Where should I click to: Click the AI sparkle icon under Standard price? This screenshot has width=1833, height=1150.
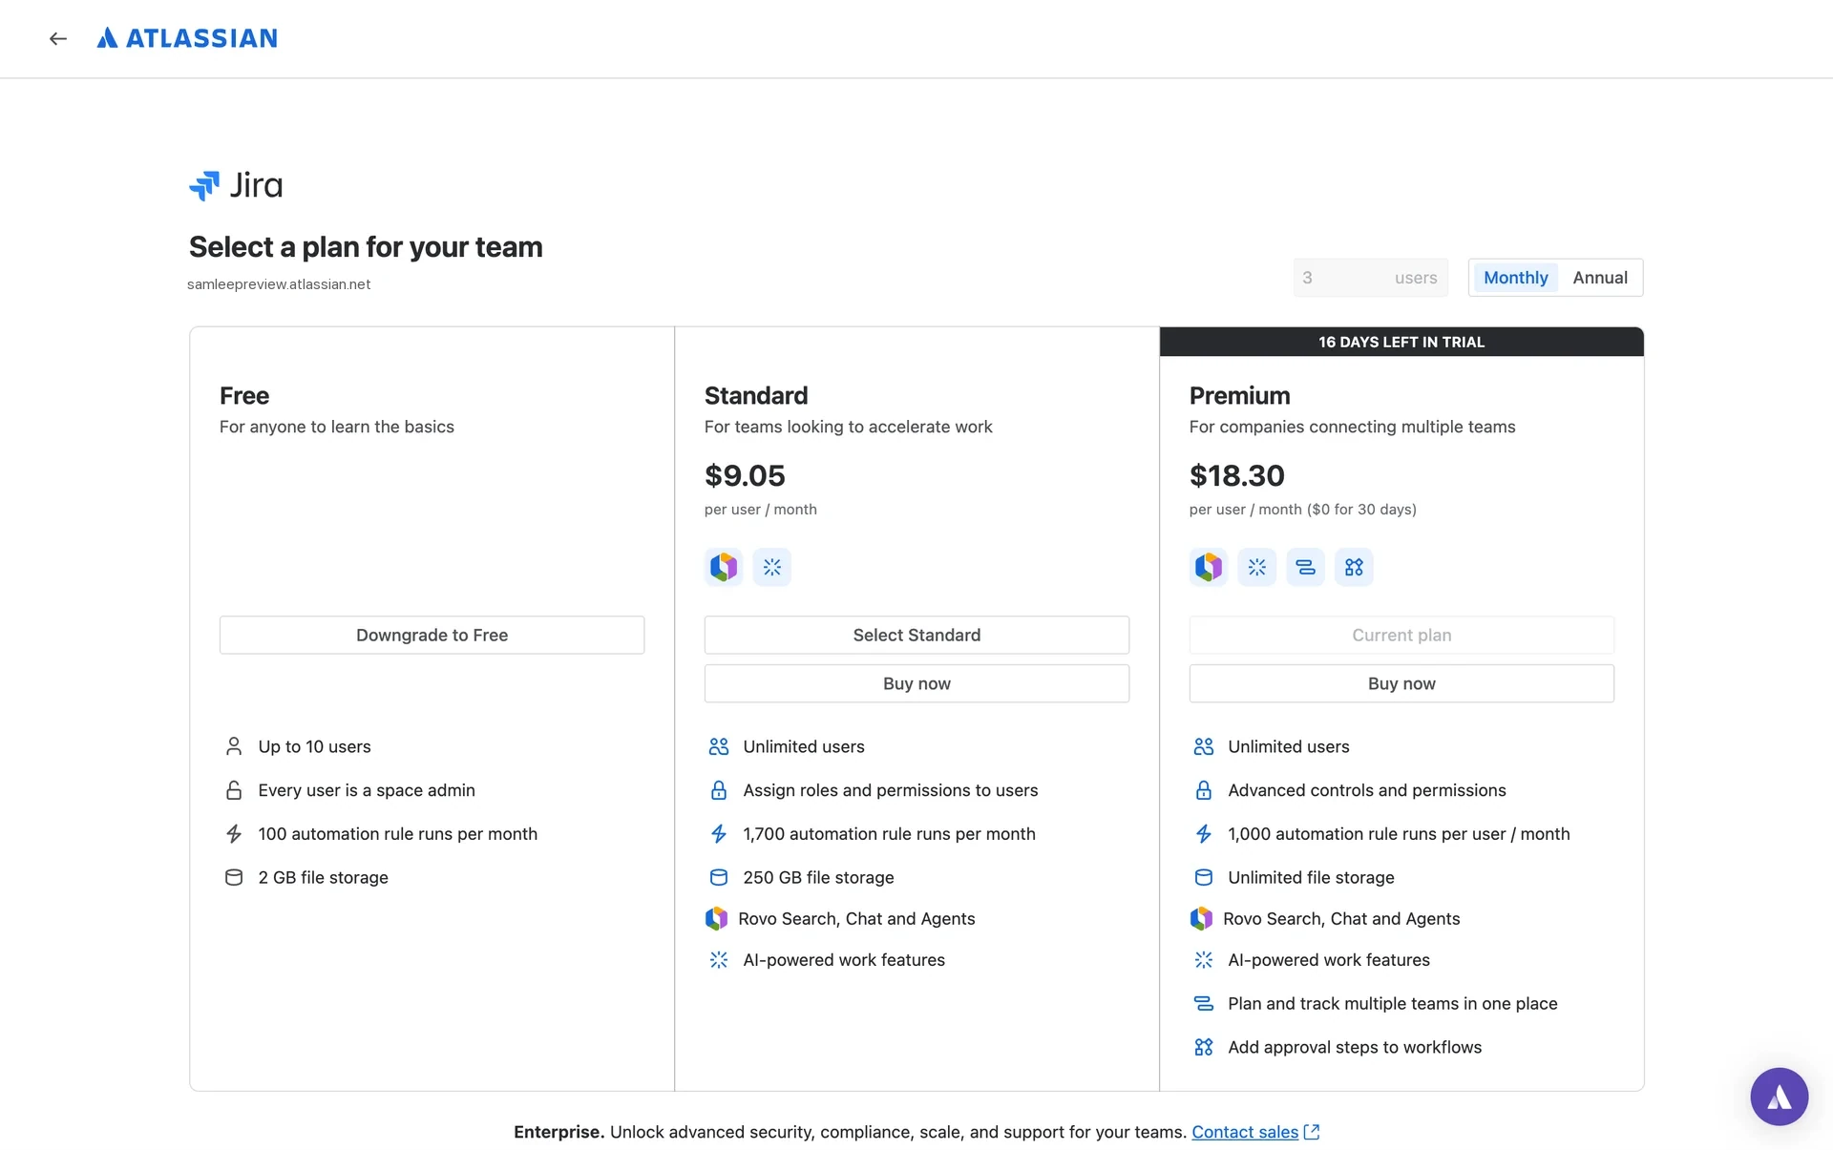[772, 567]
